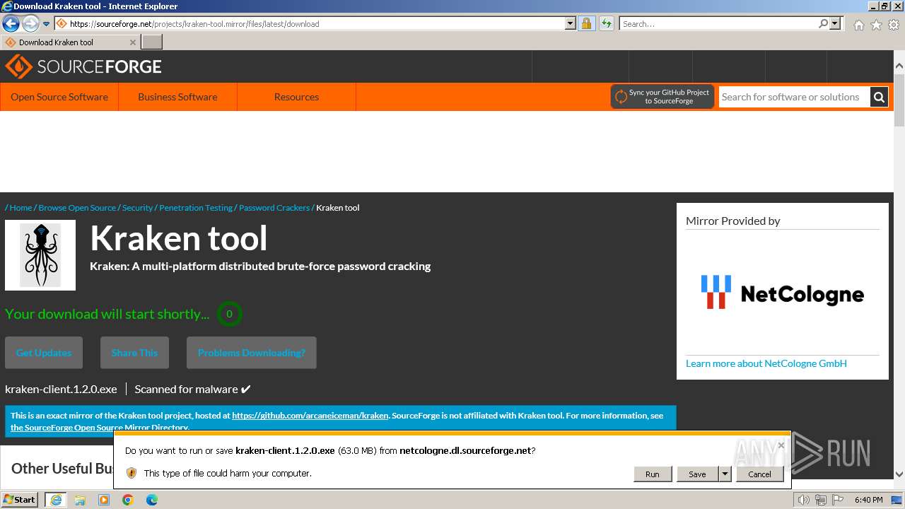Open Internet Explorer from taskbar

(x=56, y=500)
